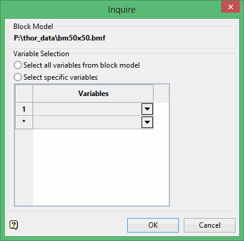Image resolution: width=244 pixels, height=241 pixels.
Task: Click the blank top-left grid corner cell
Action: click(24, 94)
